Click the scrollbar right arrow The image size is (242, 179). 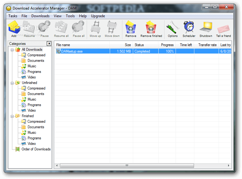[x=228, y=165]
